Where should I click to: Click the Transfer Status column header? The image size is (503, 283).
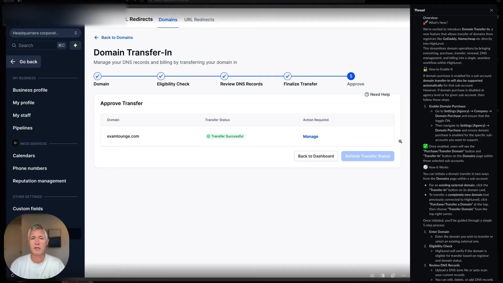click(217, 120)
